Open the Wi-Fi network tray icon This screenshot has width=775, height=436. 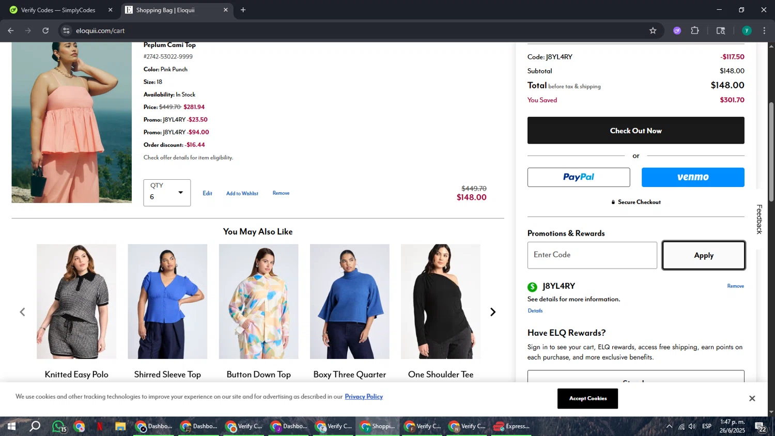click(681, 426)
